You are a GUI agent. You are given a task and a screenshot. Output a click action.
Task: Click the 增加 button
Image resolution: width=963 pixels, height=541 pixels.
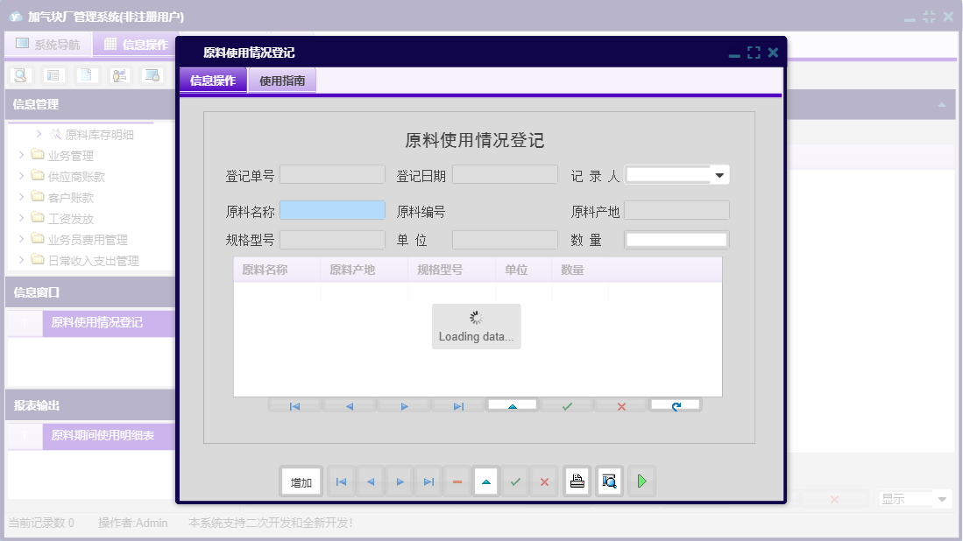(x=301, y=481)
